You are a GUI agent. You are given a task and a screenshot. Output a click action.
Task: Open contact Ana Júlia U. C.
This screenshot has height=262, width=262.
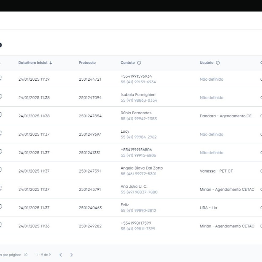click(134, 187)
